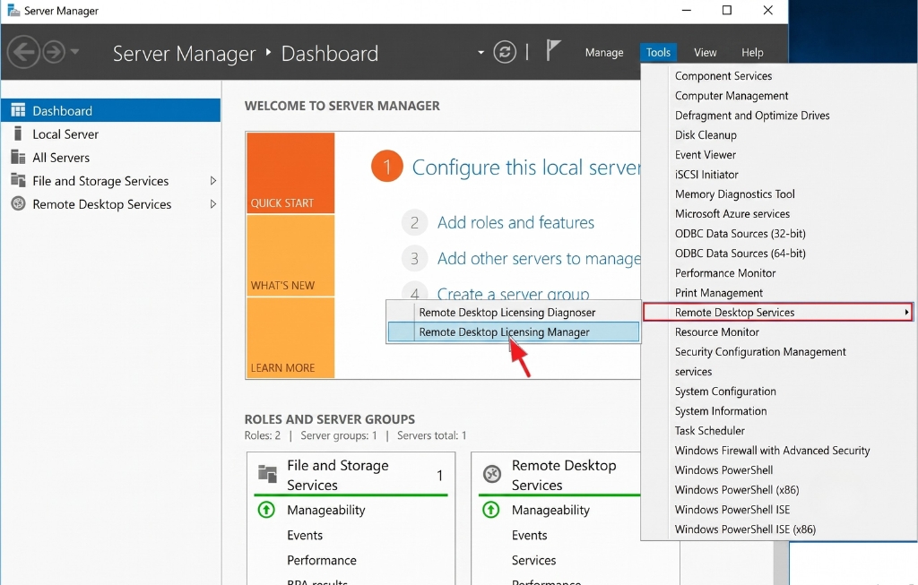Launch Windows PowerShell ISE (x86)

tap(745, 529)
